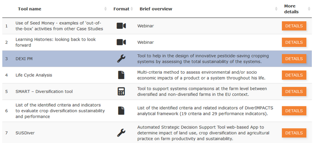Image resolution: width=315 pixels, height=143 pixels.
Task: Open DETAILS for criteria and indicators list
Action: click(x=294, y=111)
